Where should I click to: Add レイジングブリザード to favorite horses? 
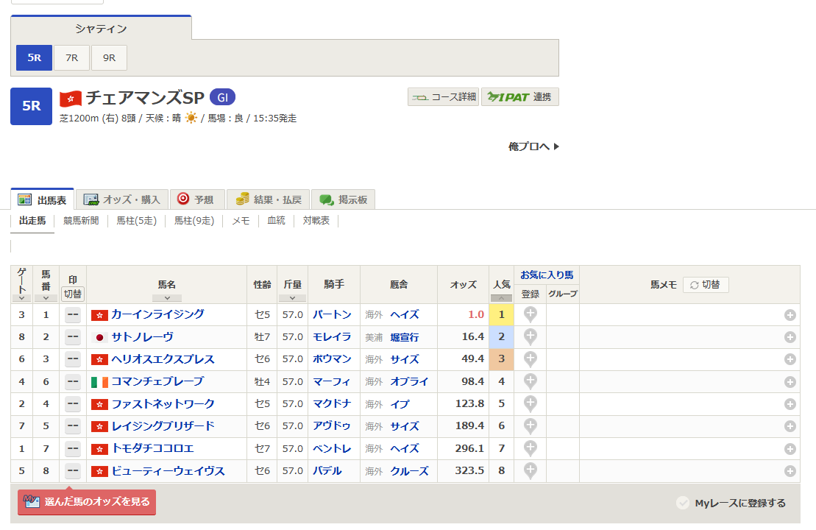point(530,426)
